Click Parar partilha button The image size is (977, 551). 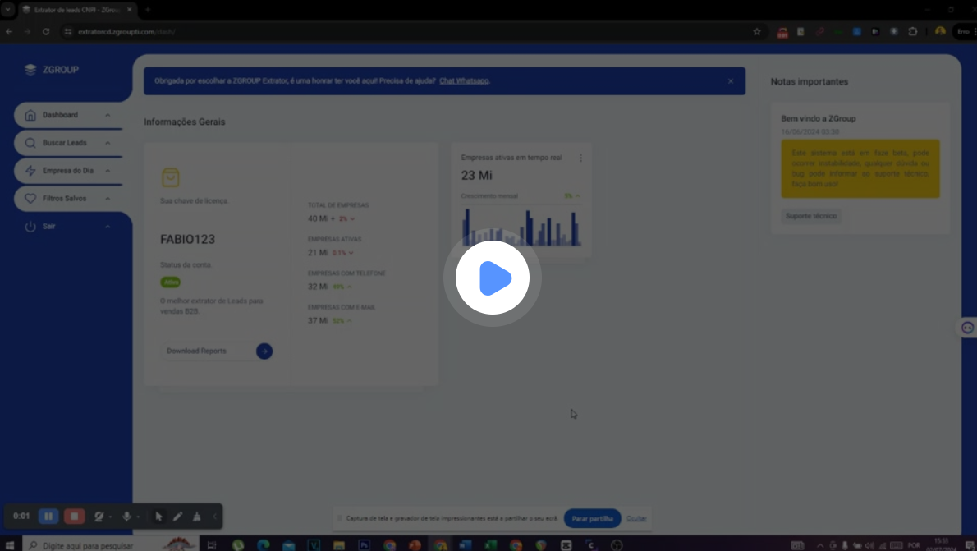592,519
